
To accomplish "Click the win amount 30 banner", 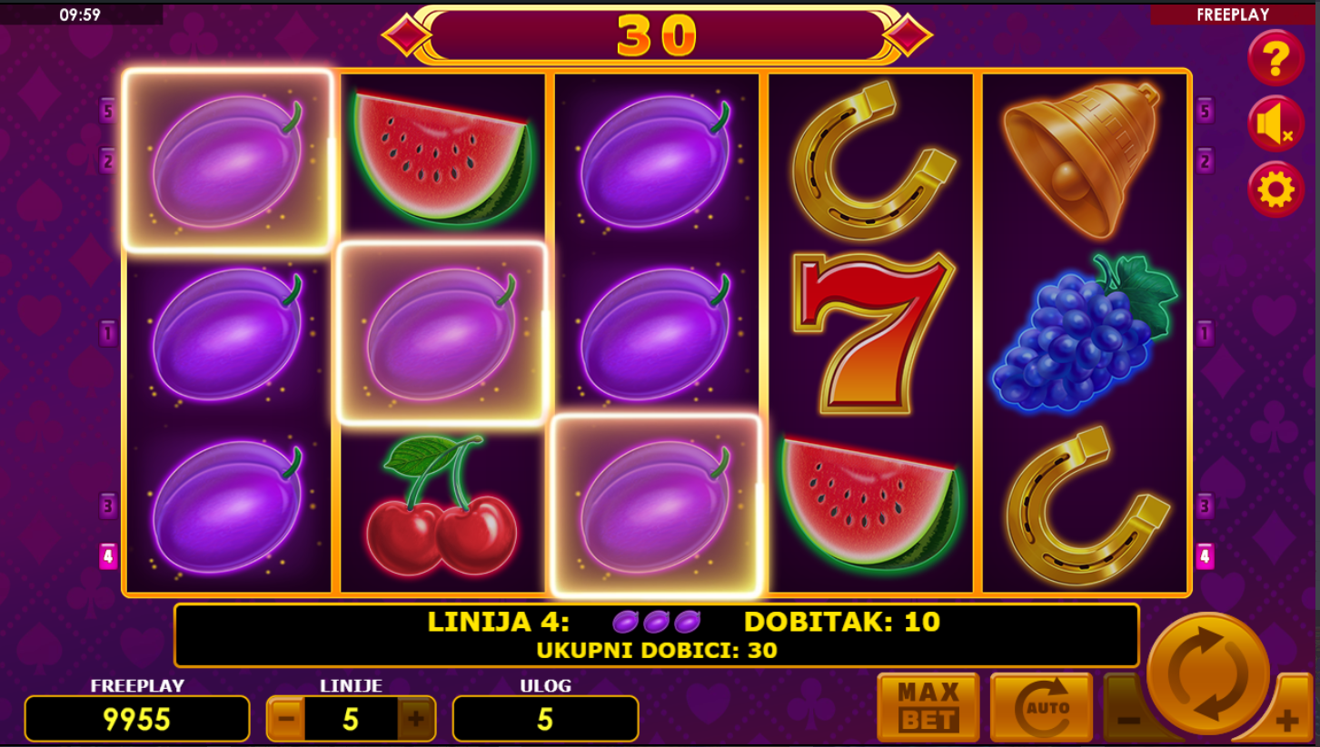I will 657,35.
